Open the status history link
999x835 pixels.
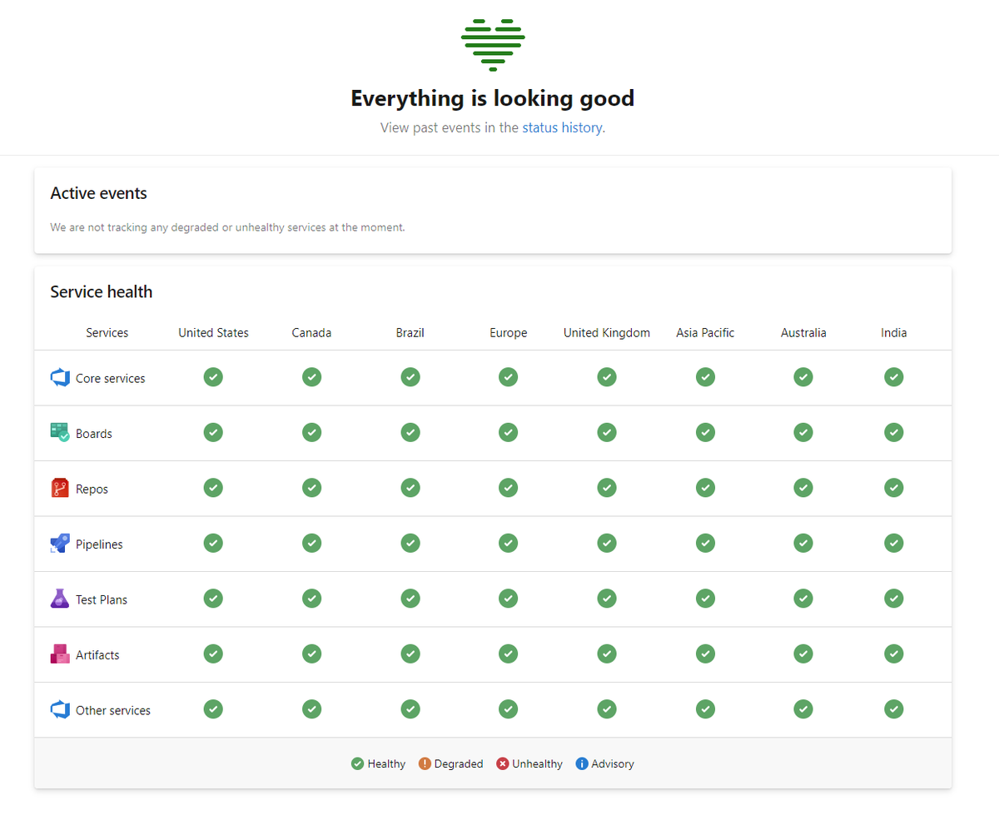(562, 127)
